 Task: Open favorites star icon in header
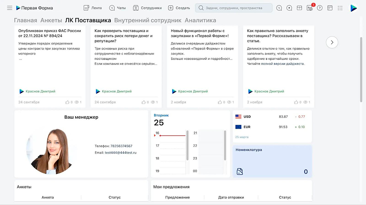tap(289, 8)
